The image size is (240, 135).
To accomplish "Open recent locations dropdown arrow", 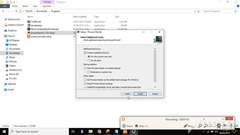I will click(12, 11).
